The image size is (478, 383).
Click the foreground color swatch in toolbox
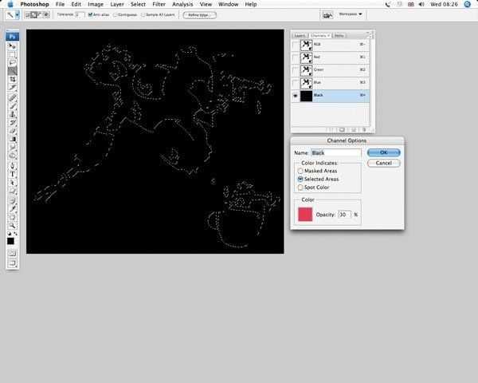coord(11,239)
